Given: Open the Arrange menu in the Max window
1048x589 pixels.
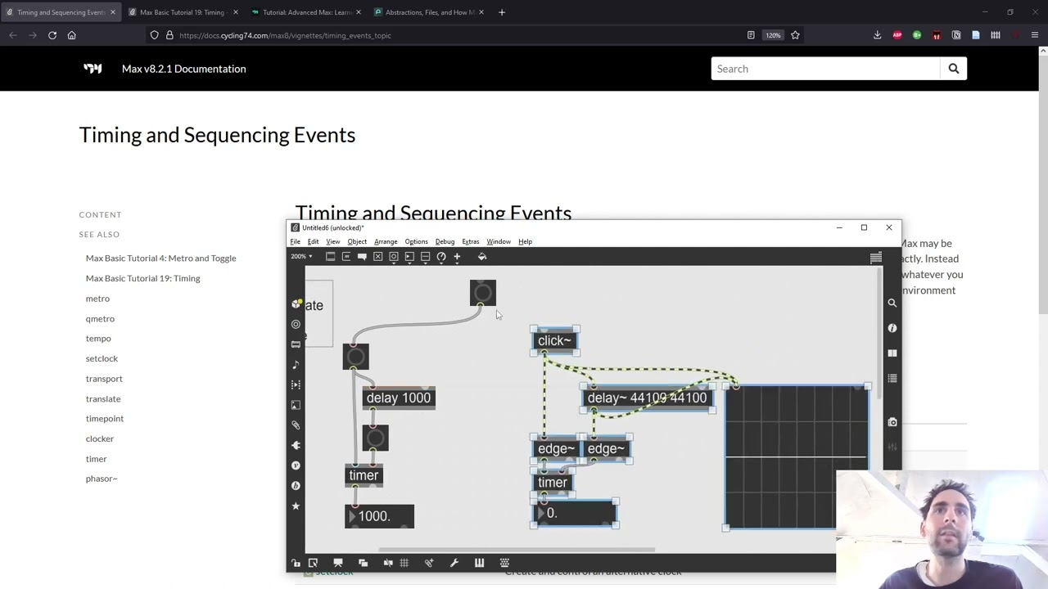Looking at the screenshot, I should tap(386, 241).
